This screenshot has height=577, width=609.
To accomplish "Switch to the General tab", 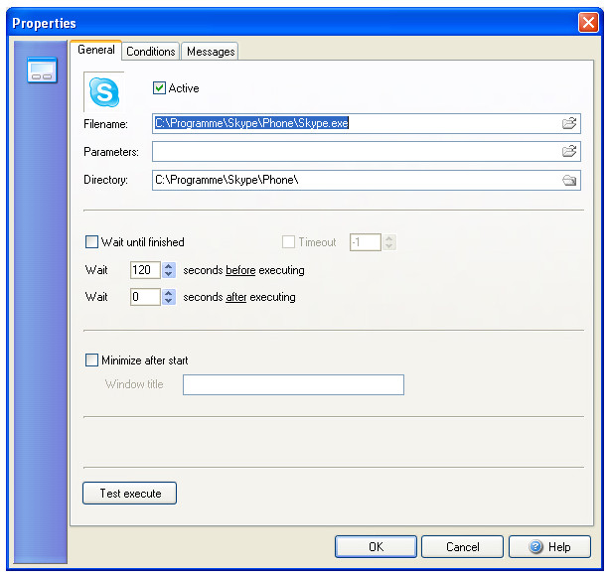I will 96,50.
